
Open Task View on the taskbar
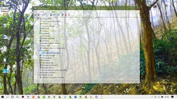pyautogui.click(x=17, y=97)
